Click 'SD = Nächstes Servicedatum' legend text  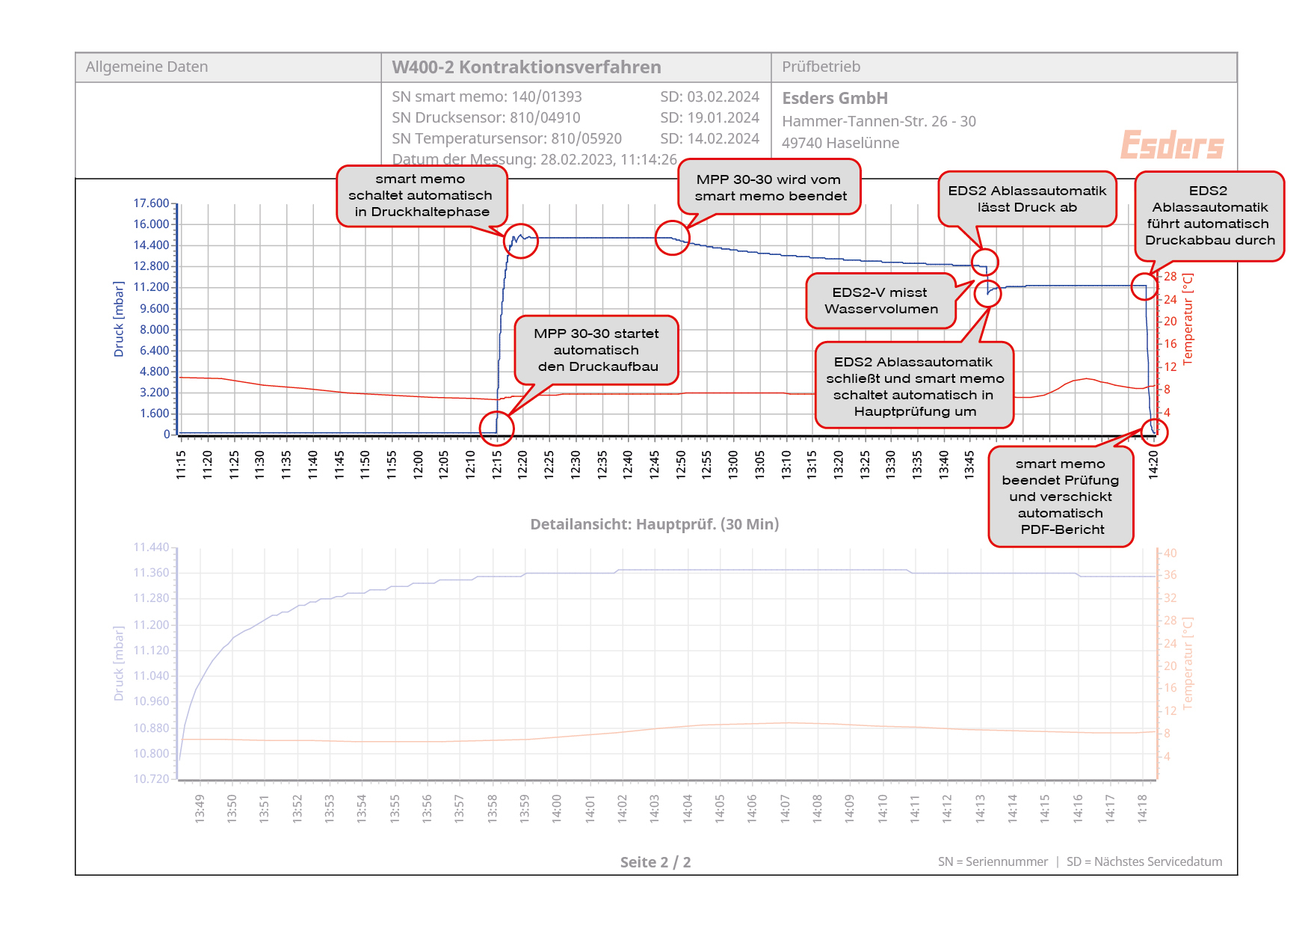tap(1144, 861)
